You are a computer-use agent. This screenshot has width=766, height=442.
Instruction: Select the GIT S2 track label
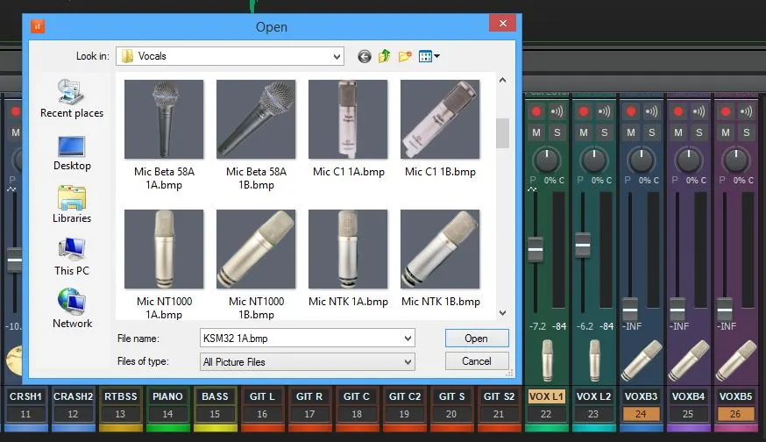tap(499, 396)
